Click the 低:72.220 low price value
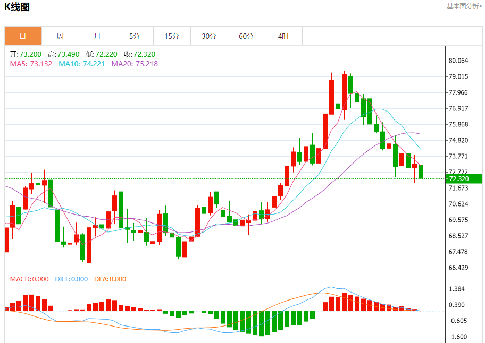The width and height of the screenshot is (485, 343). coord(102,54)
